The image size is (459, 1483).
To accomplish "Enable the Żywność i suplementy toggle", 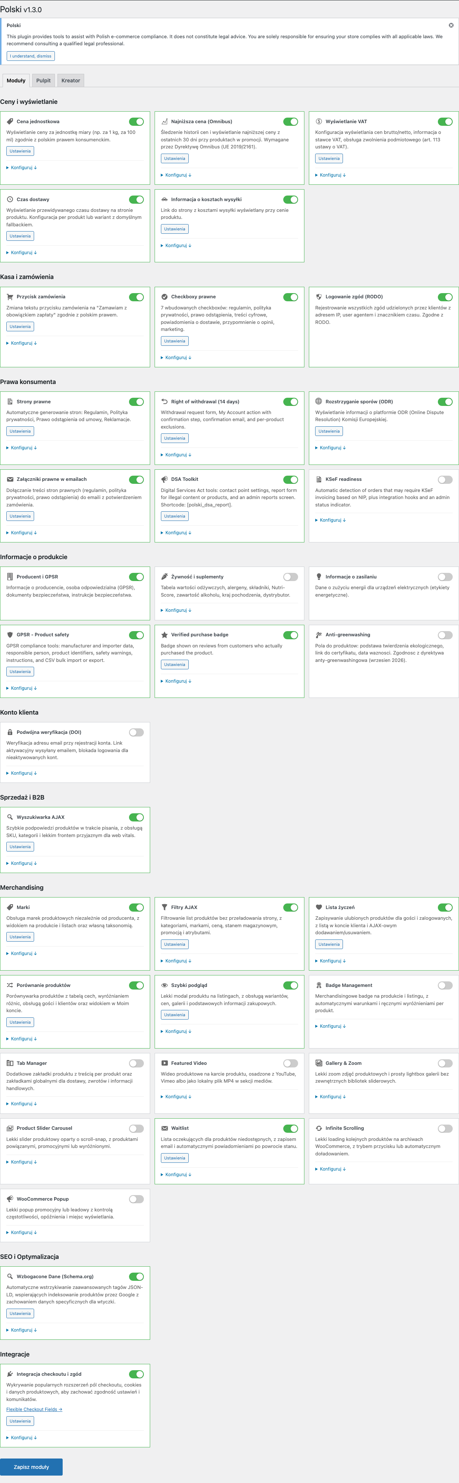I will (290, 577).
